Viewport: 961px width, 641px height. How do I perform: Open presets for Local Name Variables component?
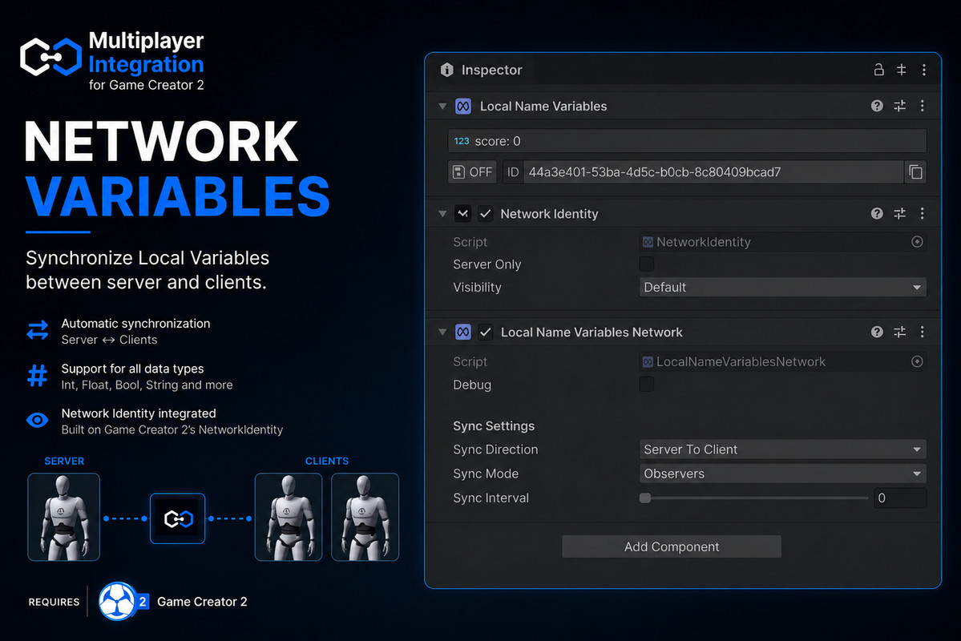[900, 106]
